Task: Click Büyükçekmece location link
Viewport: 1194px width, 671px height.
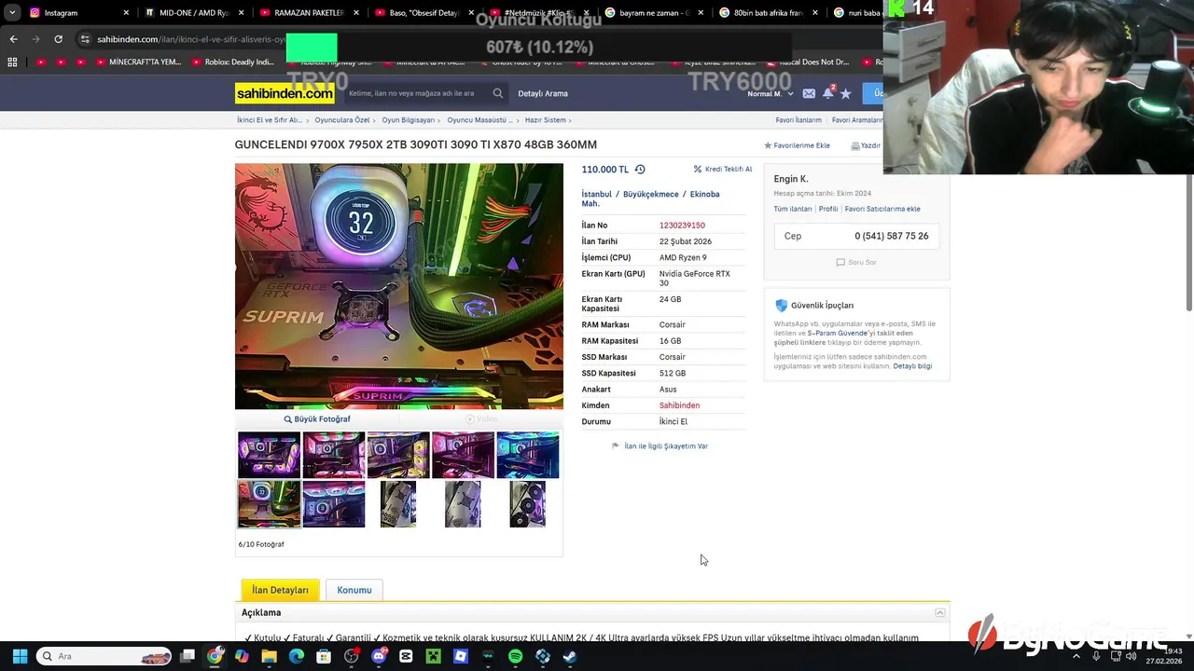Action: click(651, 194)
